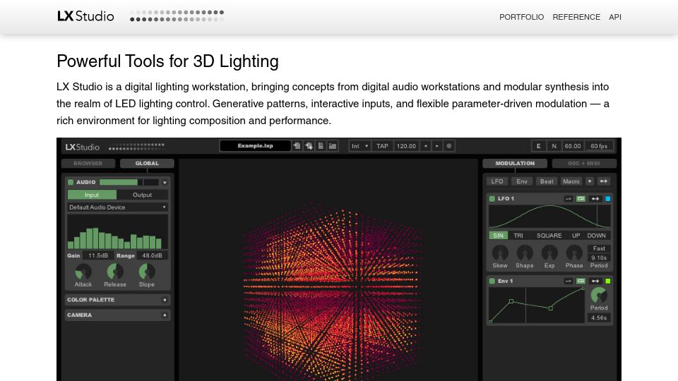Click the dot icon next to Macro

590,181
